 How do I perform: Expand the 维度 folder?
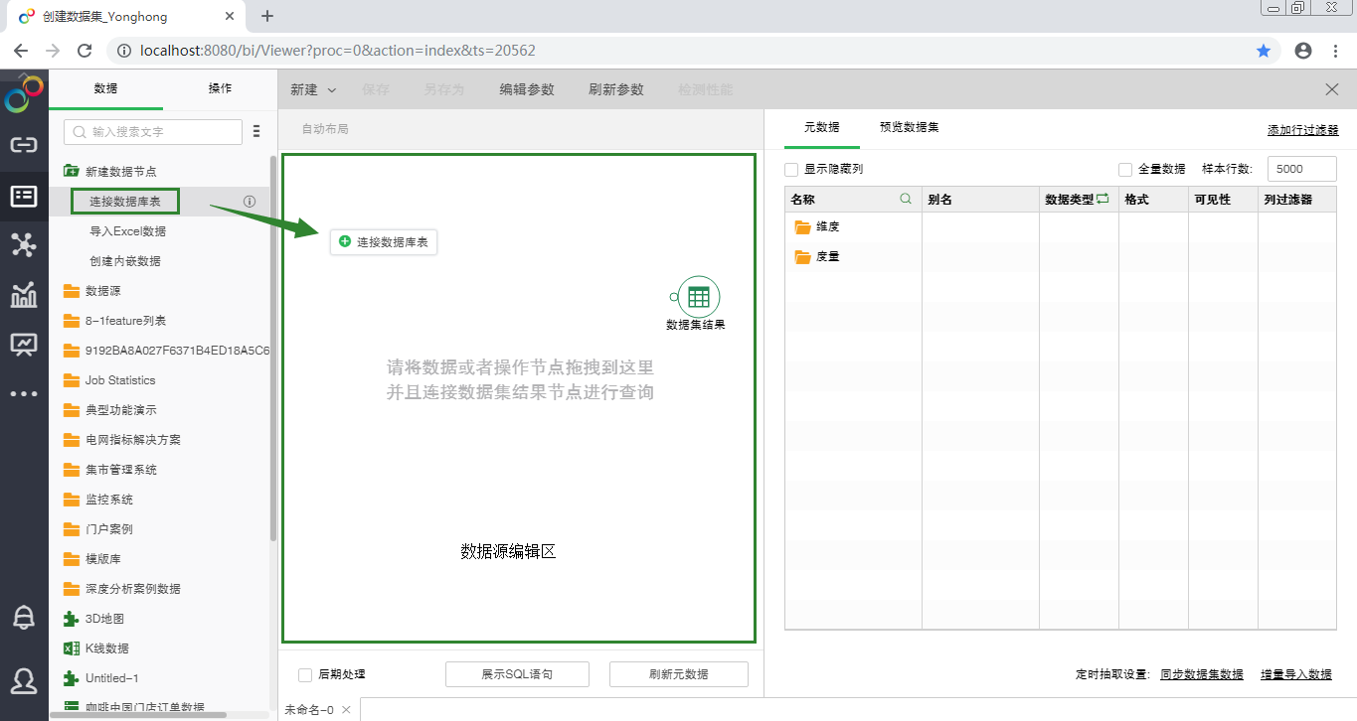click(803, 227)
